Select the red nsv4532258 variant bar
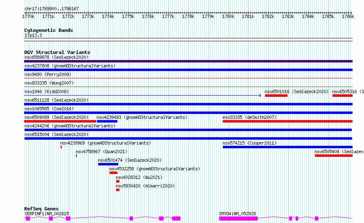 pos(113,173)
